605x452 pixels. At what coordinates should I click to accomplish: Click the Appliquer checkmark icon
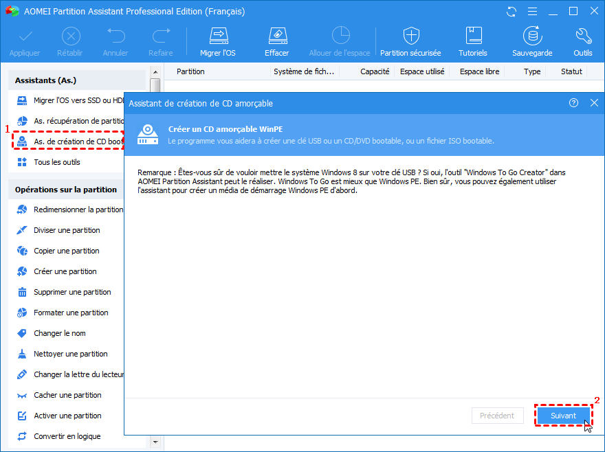[25, 36]
